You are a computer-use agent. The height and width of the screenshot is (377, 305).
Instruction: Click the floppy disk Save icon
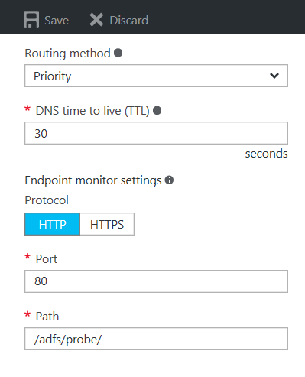click(31, 20)
